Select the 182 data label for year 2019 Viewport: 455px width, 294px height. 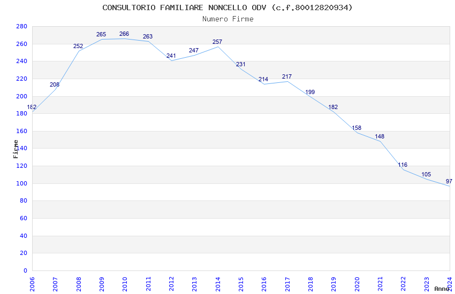point(333,107)
